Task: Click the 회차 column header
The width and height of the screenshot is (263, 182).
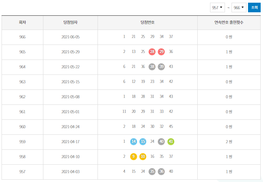Action: pyautogui.click(x=23, y=23)
